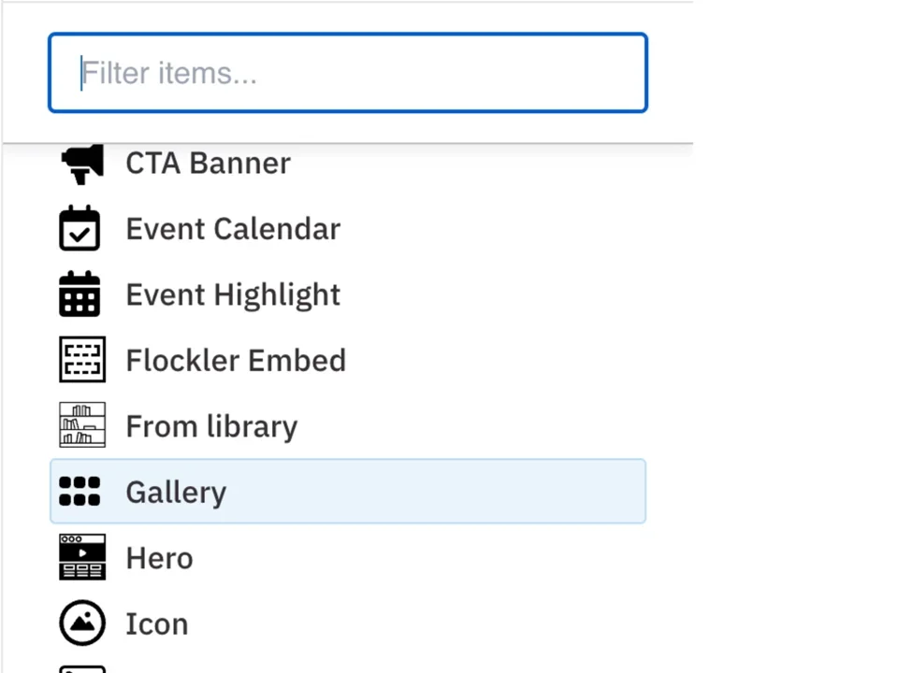The image size is (898, 673).
Task: Click the Event Calendar check-mark calendar icon
Action: click(x=80, y=229)
